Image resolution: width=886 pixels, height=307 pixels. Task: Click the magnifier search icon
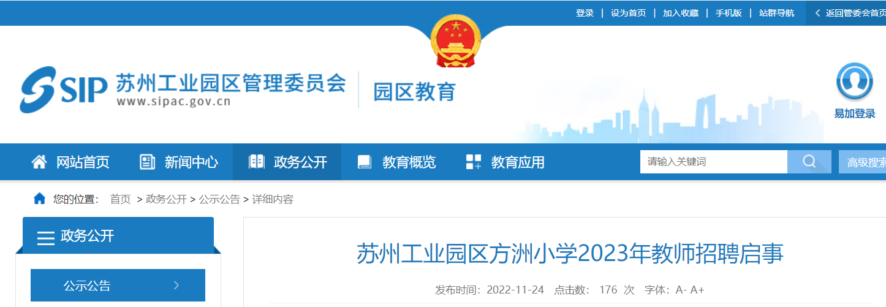(x=809, y=162)
